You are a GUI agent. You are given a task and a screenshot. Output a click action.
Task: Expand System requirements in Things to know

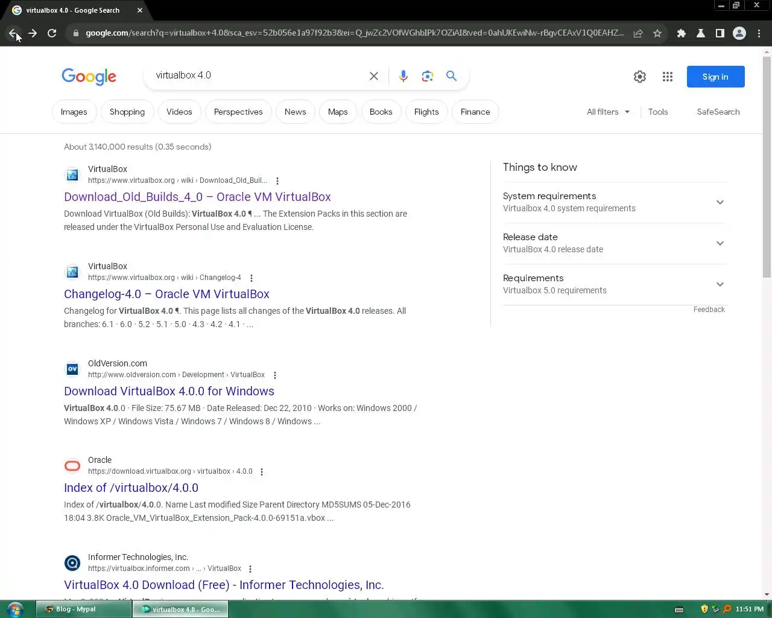(615, 202)
